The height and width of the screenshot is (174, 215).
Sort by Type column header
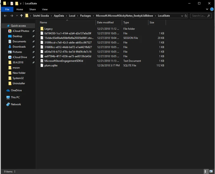(x=126, y=23)
